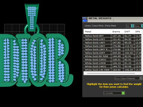Click the Library: Cutout White label

tap(100, 26)
